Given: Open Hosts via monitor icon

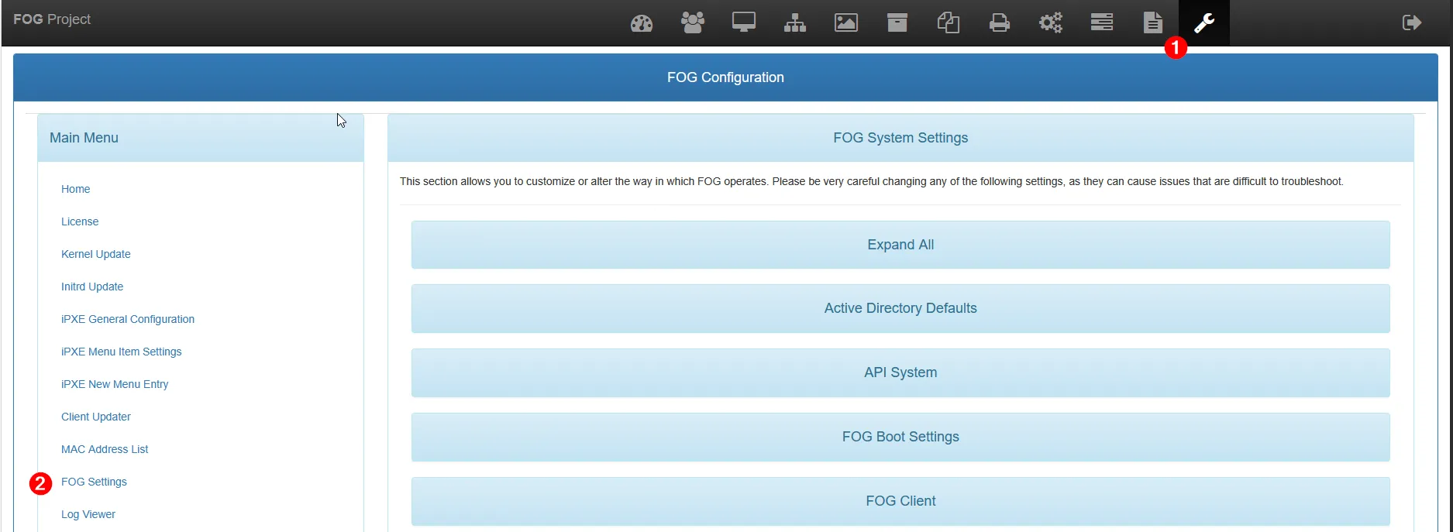Looking at the screenshot, I should (743, 22).
